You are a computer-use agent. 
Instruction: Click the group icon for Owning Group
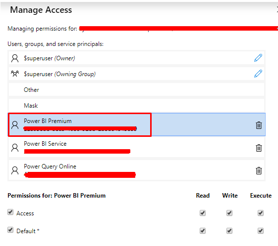(15, 74)
